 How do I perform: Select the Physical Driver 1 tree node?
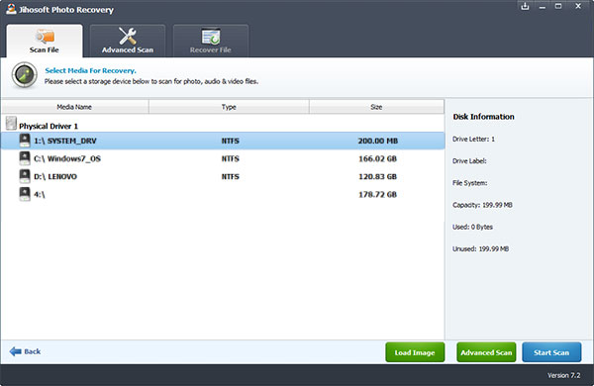coord(49,126)
